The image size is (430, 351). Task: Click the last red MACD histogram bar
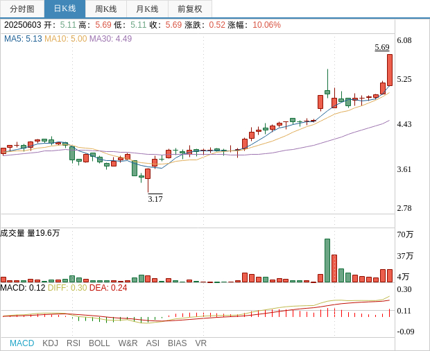tap(389, 313)
